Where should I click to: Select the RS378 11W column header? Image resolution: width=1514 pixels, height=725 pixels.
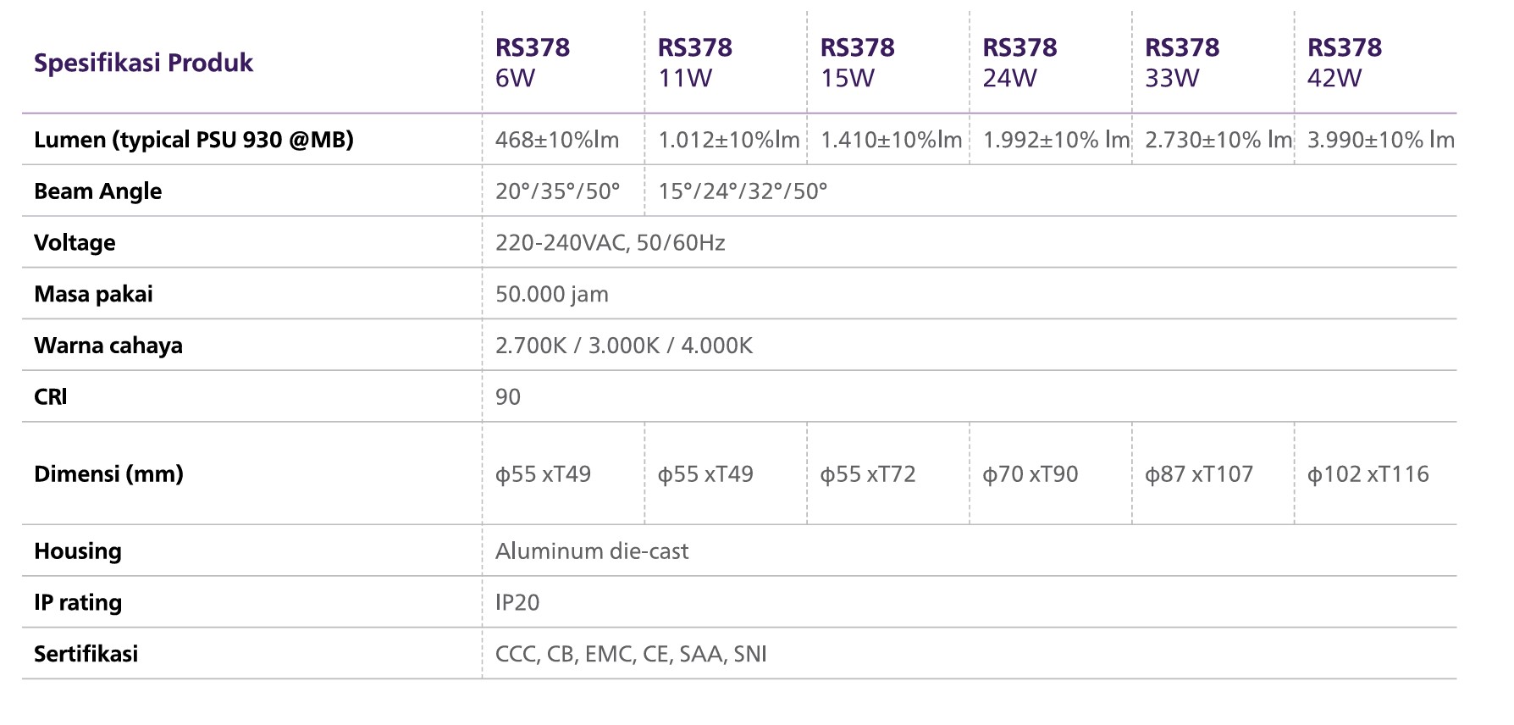point(695,63)
